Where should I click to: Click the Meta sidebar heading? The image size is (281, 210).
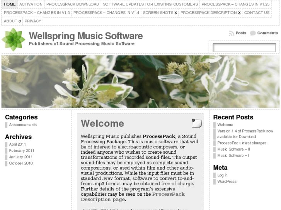(220, 168)
